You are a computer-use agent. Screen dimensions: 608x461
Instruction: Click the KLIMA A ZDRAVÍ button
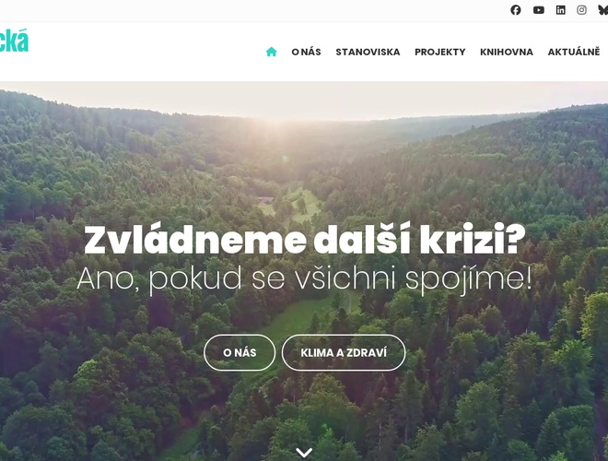point(344,353)
